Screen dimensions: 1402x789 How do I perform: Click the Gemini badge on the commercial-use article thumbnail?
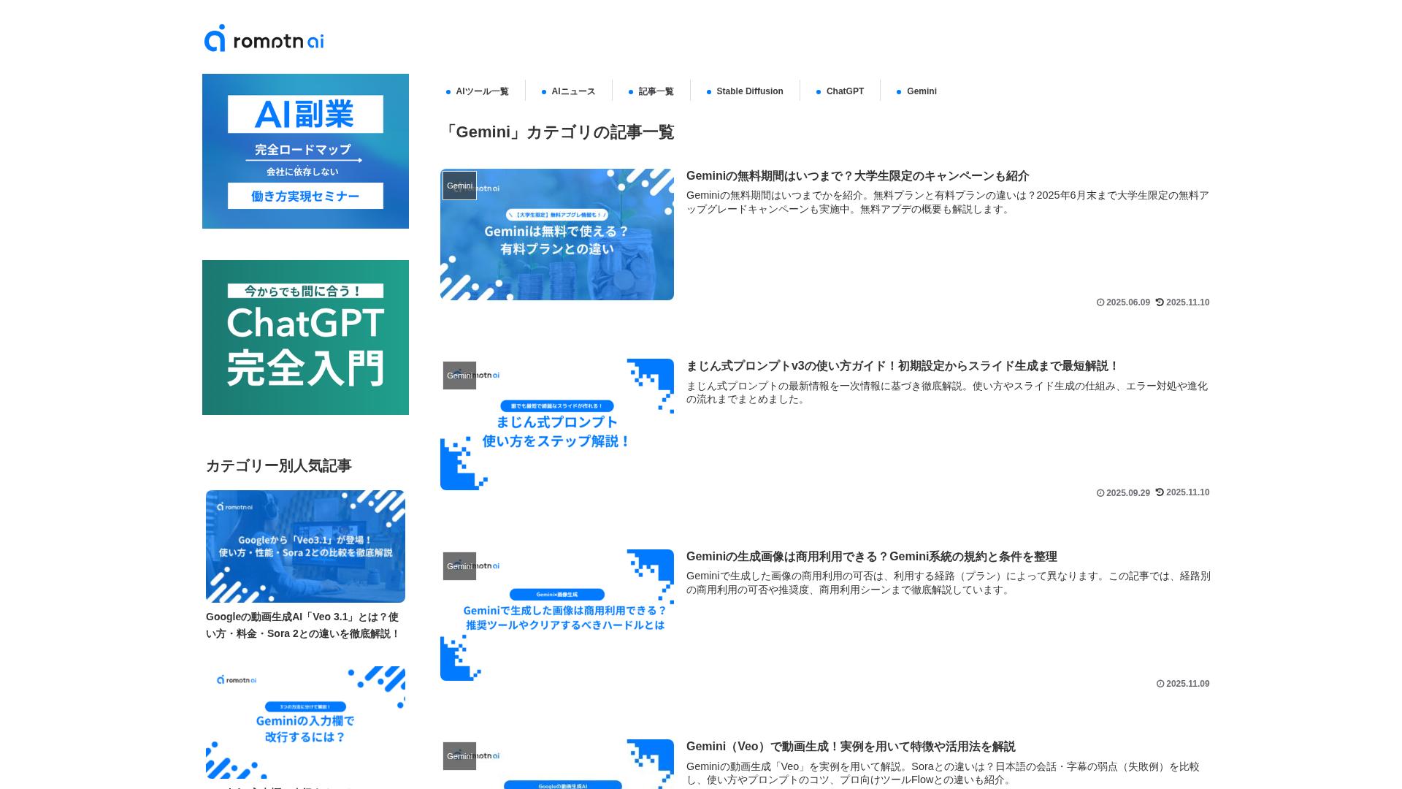(459, 565)
